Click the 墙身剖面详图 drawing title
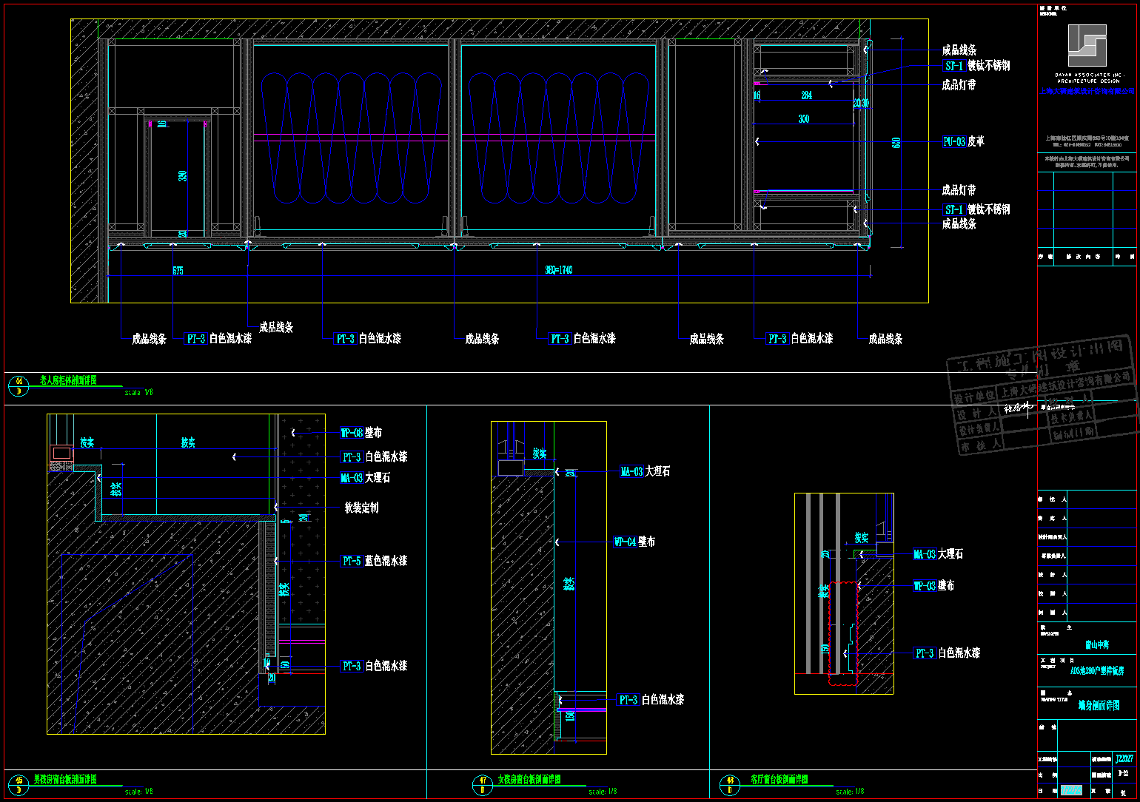1140x802 pixels. pos(1099,706)
